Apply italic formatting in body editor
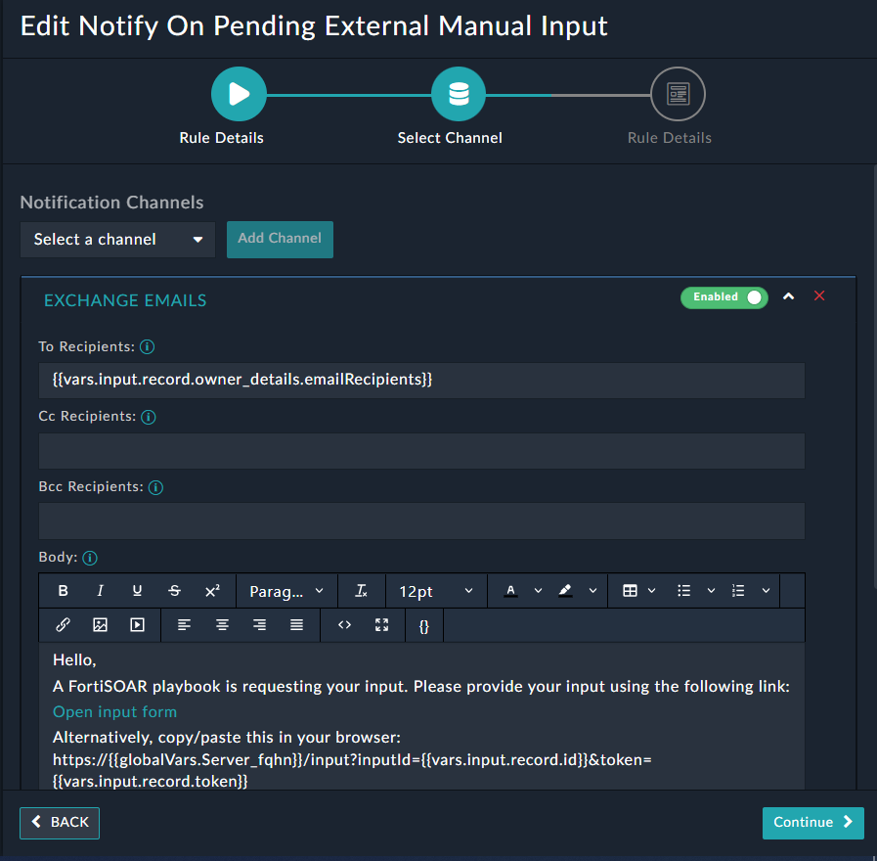Image resolution: width=877 pixels, height=861 pixels. (100, 591)
